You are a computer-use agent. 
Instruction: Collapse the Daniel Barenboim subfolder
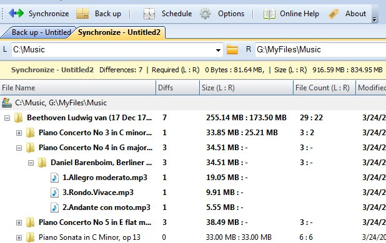coord(31,163)
